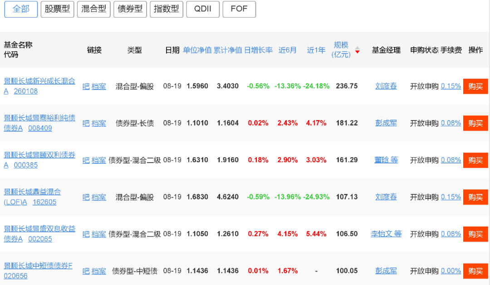Open manager 彭成军 page

tap(386, 123)
